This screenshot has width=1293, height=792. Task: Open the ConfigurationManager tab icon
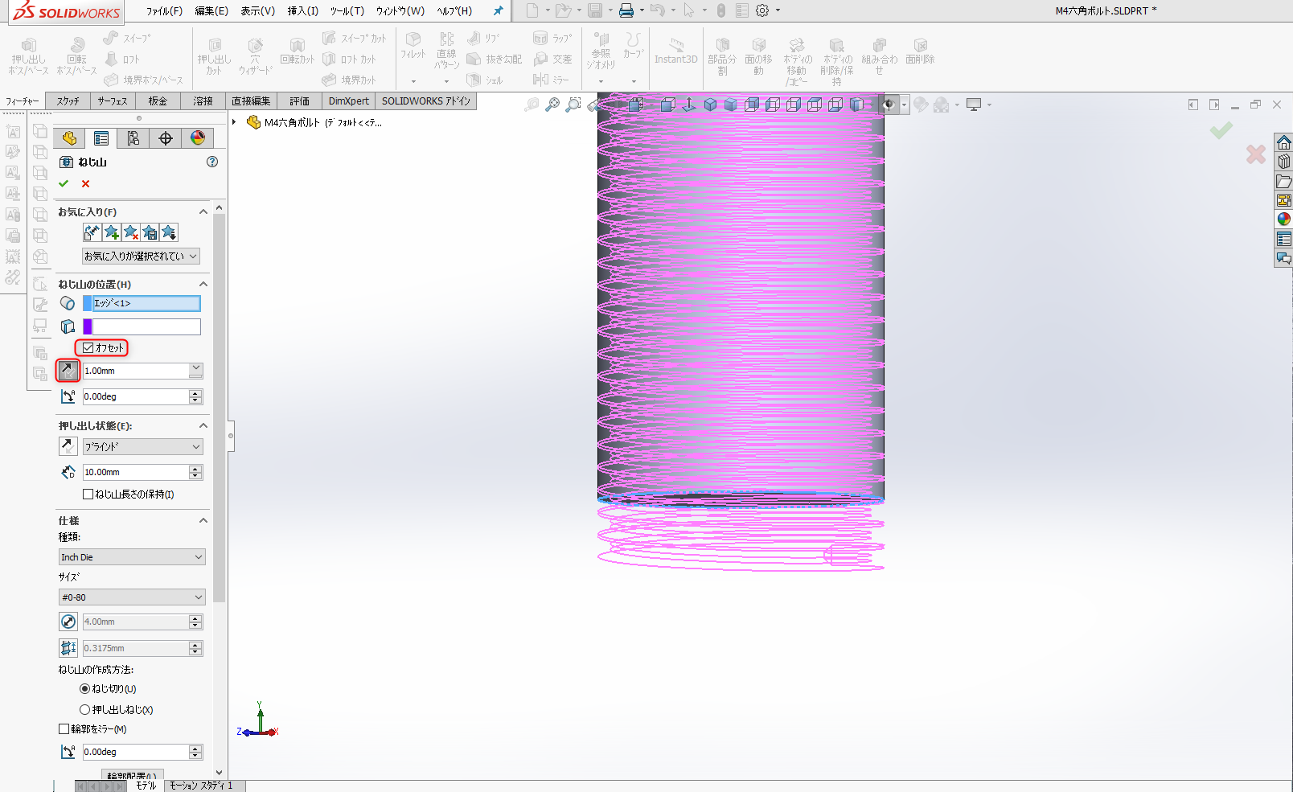pyautogui.click(x=133, y=138)
